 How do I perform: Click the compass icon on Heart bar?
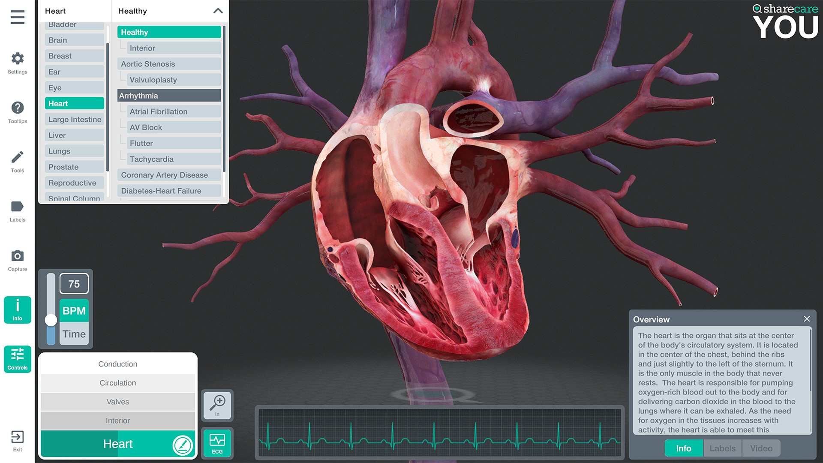click(x=183, y=445)
